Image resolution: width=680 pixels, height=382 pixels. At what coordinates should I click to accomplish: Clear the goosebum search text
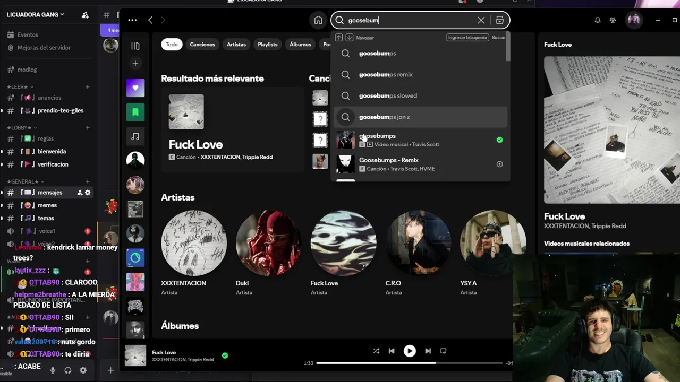[481, 20]
